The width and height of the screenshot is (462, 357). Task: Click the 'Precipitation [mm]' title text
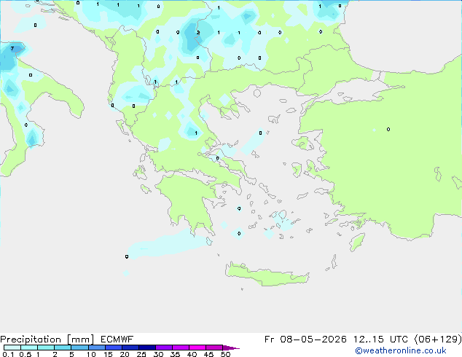coord(47,340)
